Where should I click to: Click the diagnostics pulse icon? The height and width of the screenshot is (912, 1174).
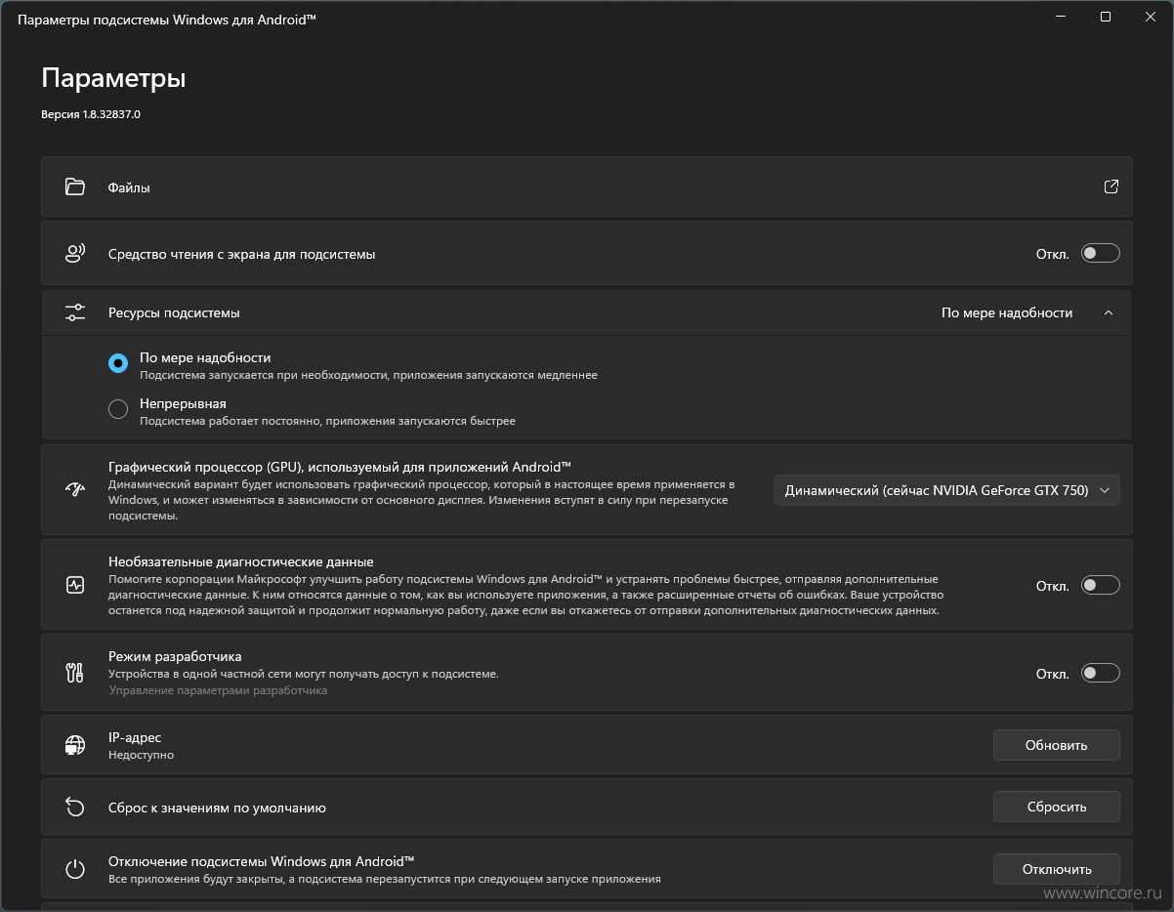(x=75, y=585)
